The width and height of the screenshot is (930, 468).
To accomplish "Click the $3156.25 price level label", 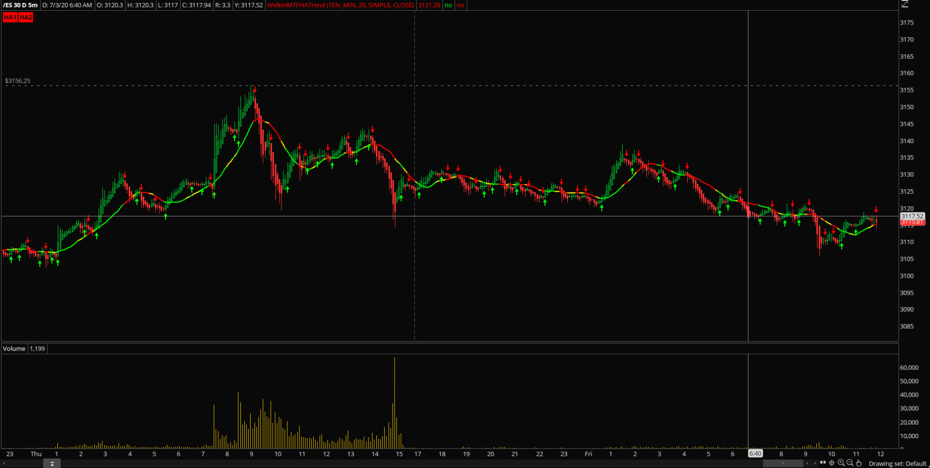I will pos(18,81).
